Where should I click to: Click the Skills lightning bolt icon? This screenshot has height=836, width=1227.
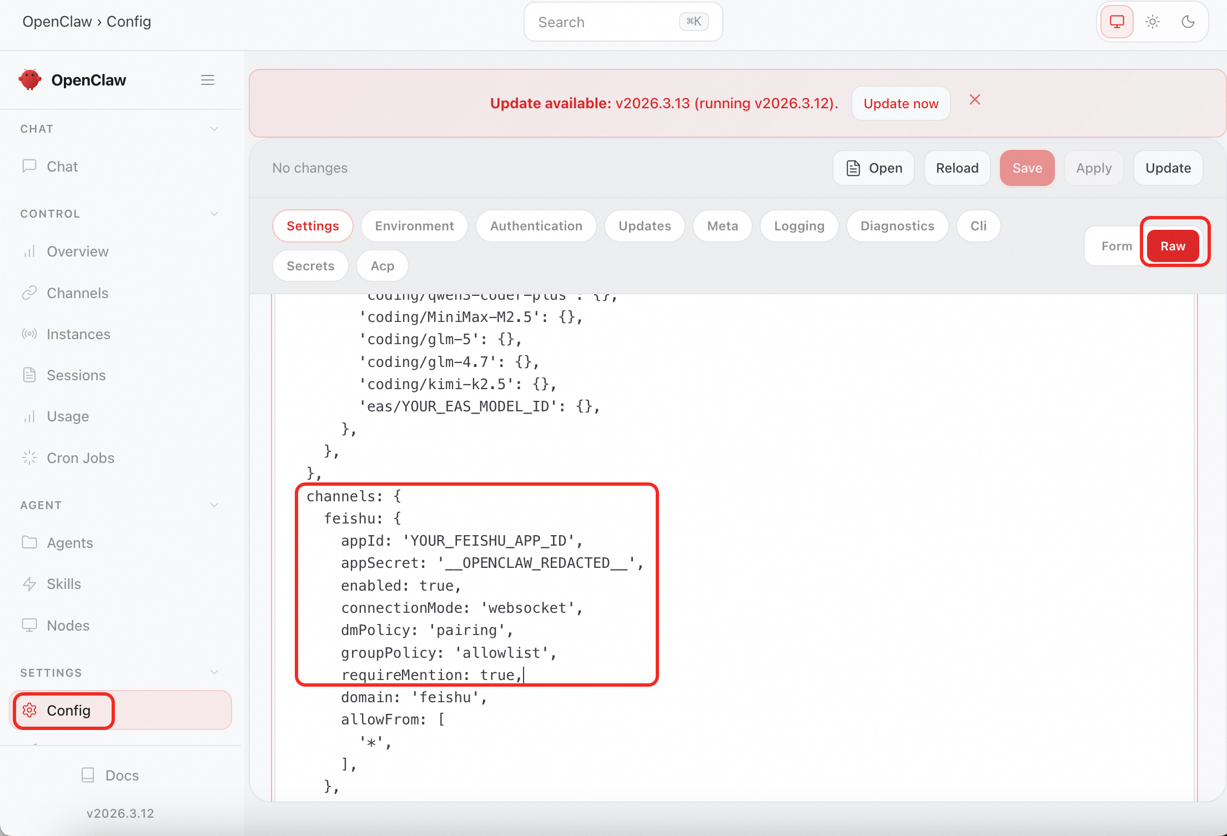29,584
